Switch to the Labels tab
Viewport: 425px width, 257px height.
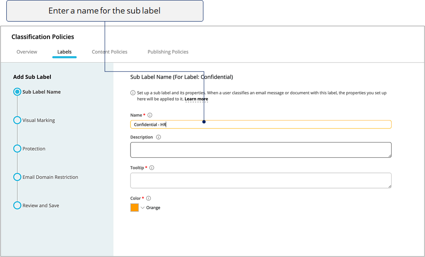(64, 52)
